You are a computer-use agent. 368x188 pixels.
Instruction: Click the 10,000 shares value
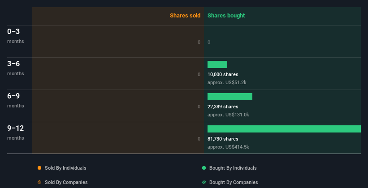(x=223, y=74)
